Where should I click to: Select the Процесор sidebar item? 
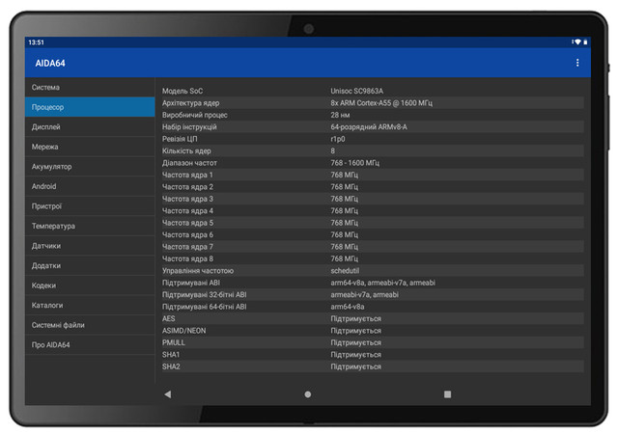[x=90, y=107]
